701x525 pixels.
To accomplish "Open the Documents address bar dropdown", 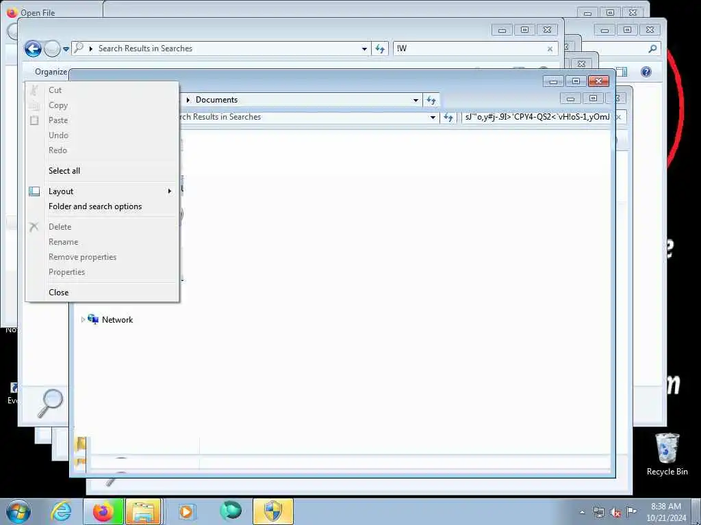I will (x=416, y=100).
